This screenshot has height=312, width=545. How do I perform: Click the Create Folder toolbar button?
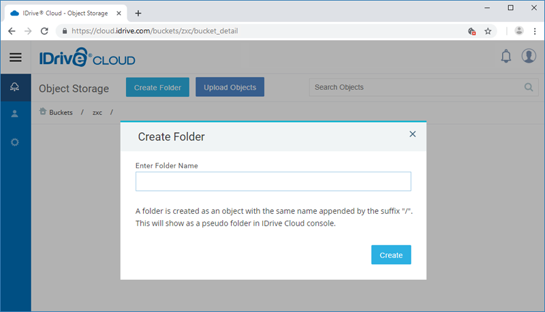pyautogui.click(x=157, y=87)
